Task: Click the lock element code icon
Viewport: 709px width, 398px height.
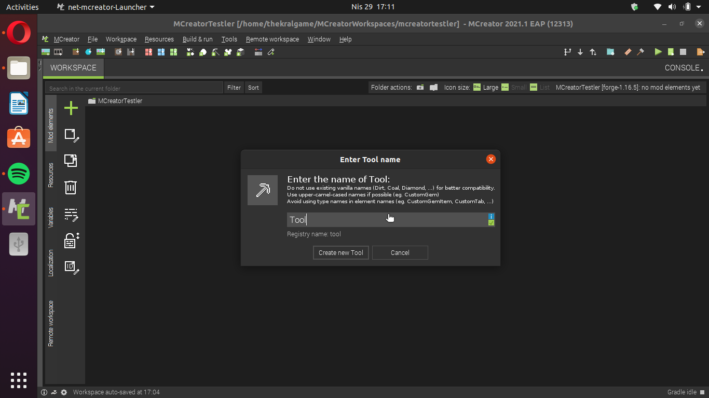Action: (71, 240)
